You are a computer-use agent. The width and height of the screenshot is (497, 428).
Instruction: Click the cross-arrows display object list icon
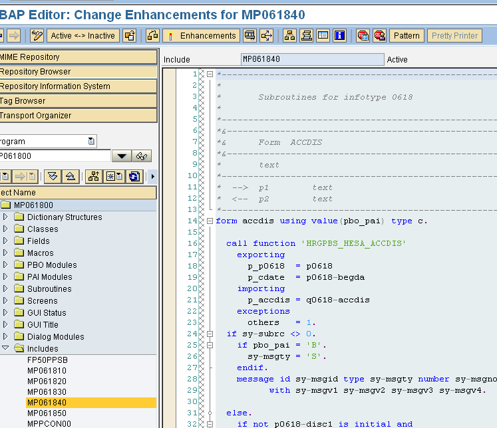click(x=266, y=36)
